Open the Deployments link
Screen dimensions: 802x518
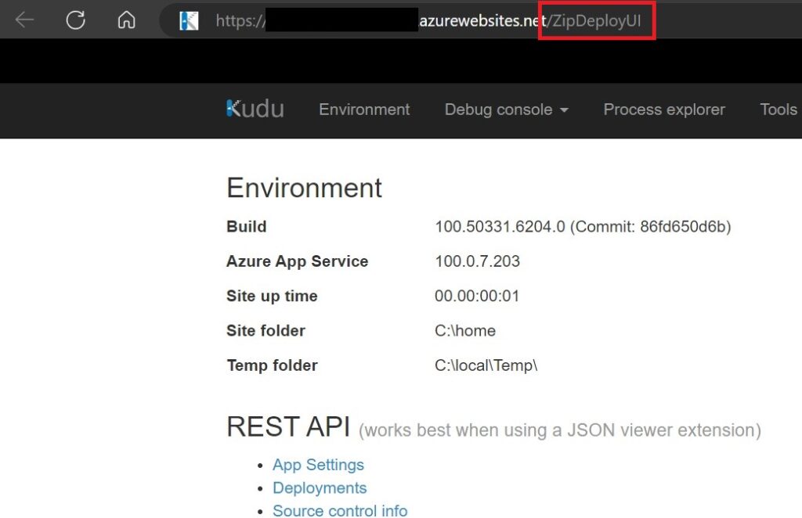320,487
